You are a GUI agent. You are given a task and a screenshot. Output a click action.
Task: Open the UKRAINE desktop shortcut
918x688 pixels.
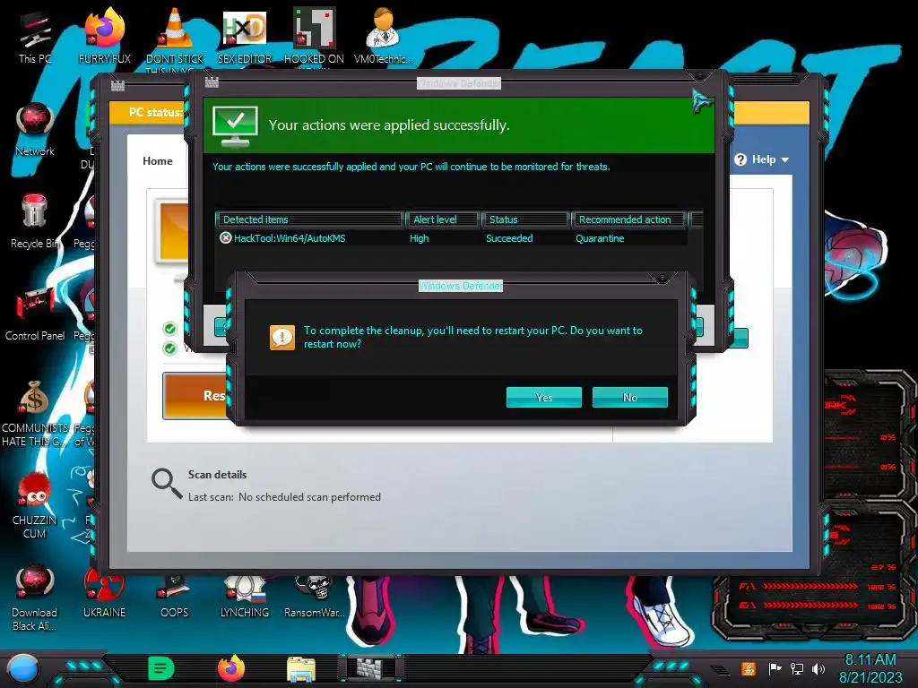(x=104, y=595)
